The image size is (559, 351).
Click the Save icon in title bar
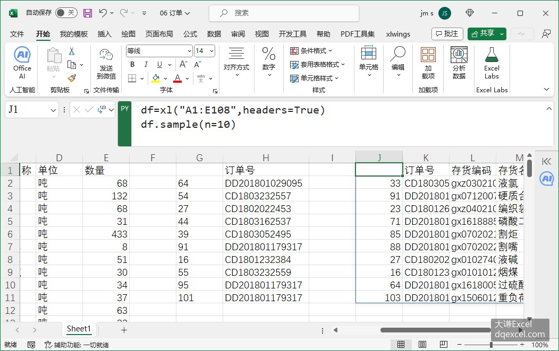tap(87, 13)
